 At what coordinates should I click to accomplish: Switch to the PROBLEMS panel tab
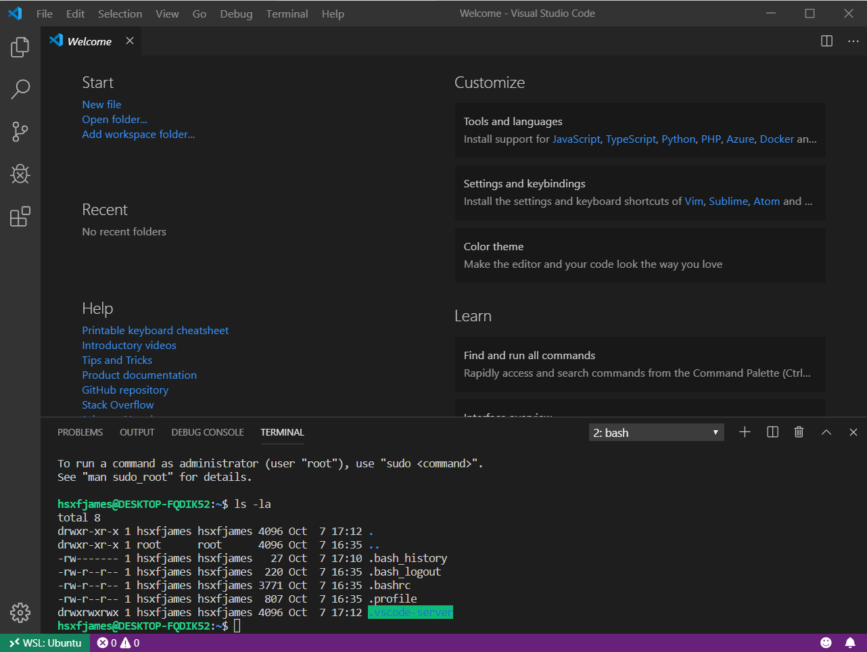pos(80,432)
